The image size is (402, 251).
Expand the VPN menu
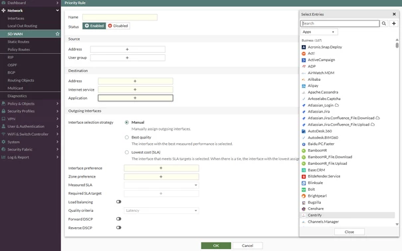[57, 119]
